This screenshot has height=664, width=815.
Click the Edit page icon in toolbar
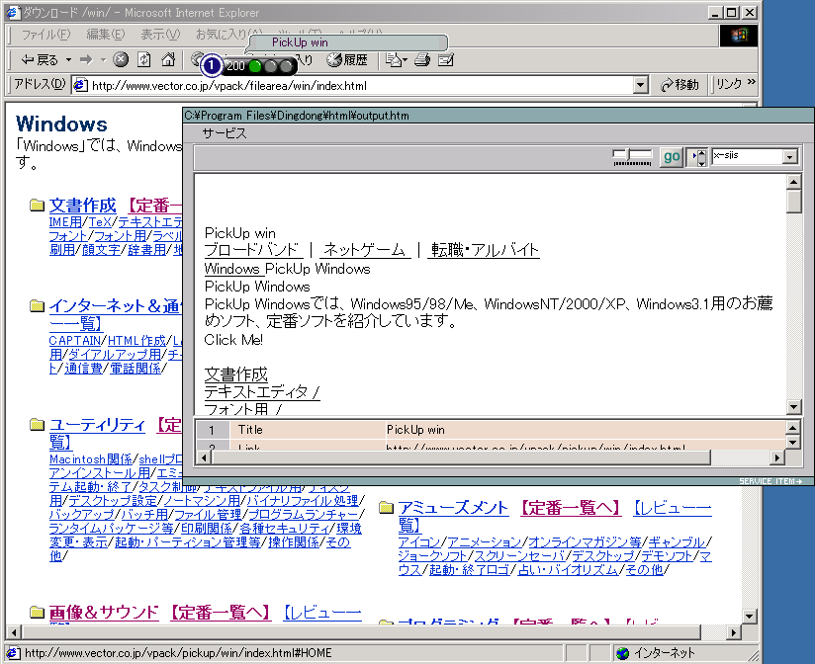click(x=446, y=59)
